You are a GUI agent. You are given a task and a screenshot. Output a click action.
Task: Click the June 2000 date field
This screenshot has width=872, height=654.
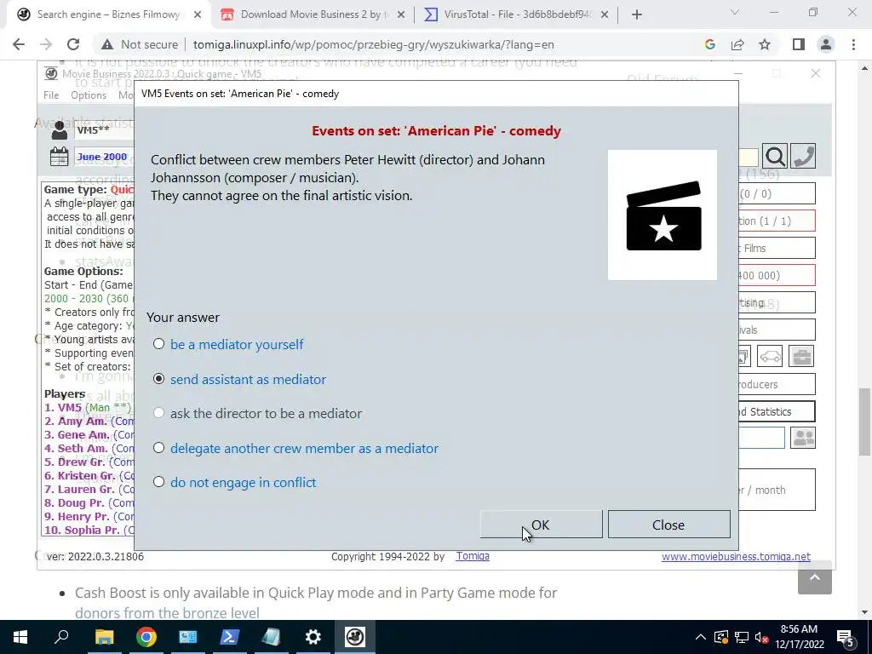coord(103,157)
